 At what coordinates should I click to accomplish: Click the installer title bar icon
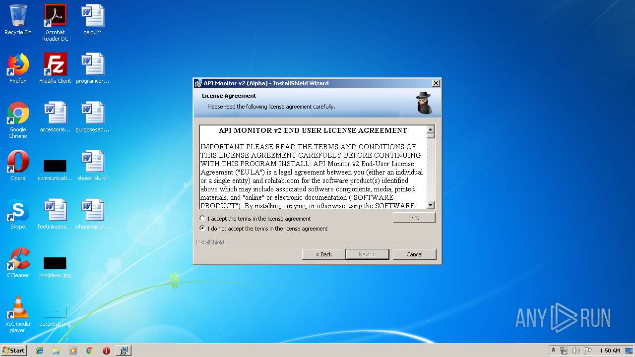[x=198, y=83]
